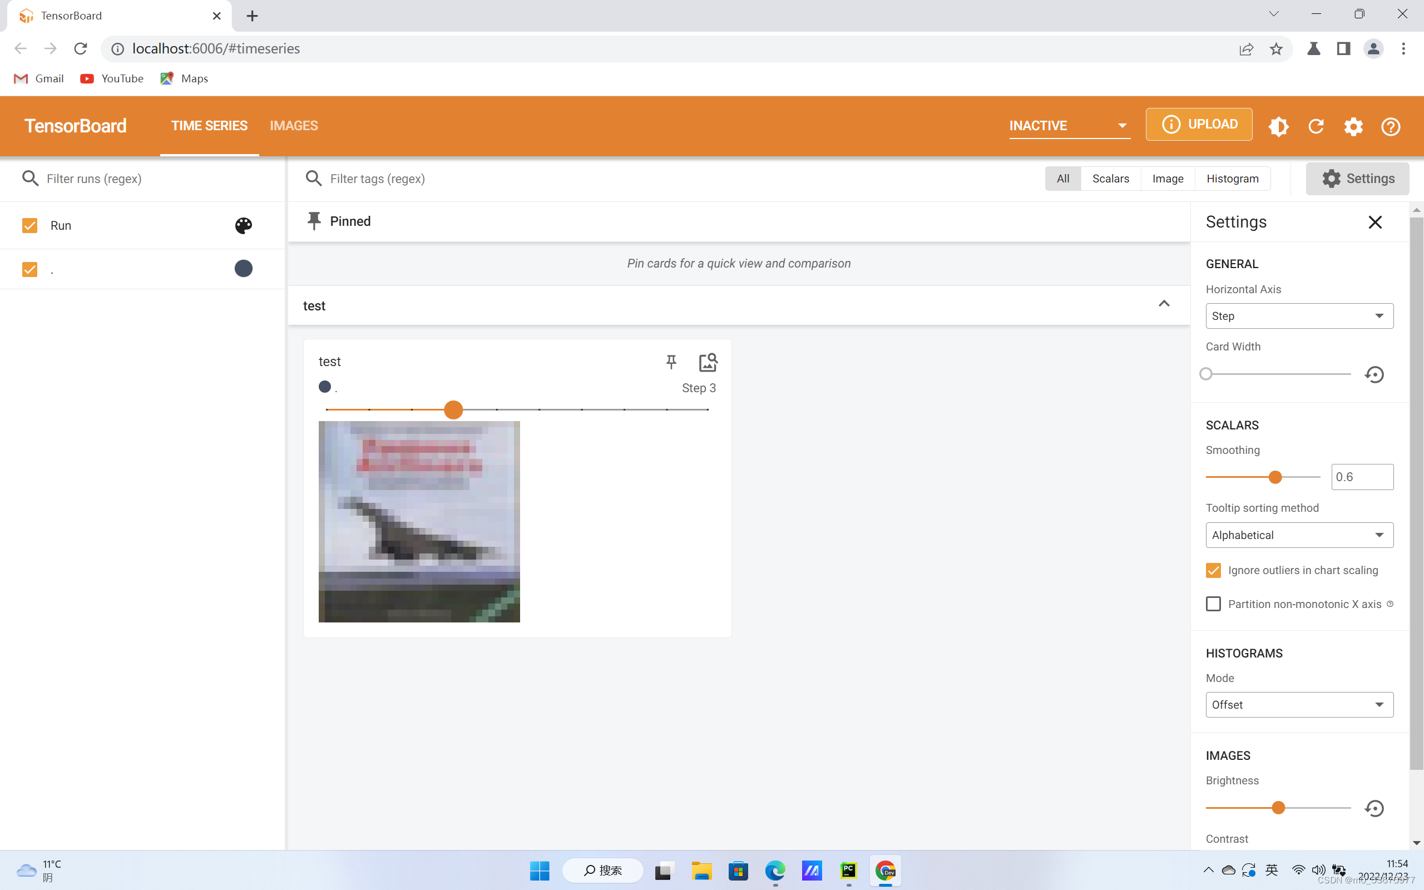Click the UPLOAD button
The height and width of the screenshot is (890, 1424).
click(1199, 124)
